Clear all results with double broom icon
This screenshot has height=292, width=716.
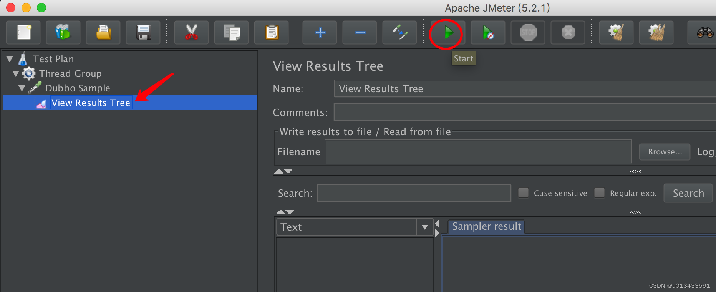(x=656, y=32)
